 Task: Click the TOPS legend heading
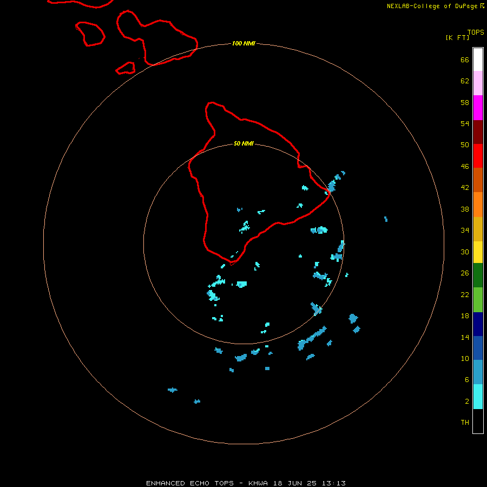point(476,32)
